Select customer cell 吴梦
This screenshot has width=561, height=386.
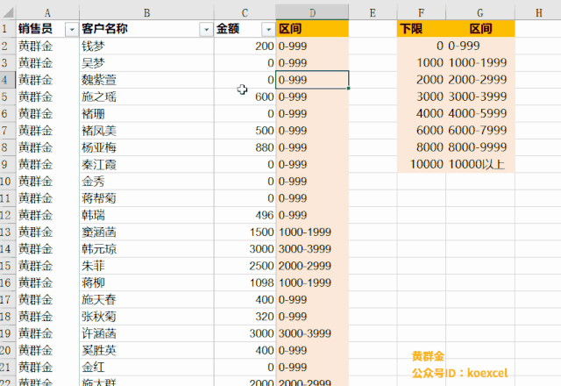(146, 63)
